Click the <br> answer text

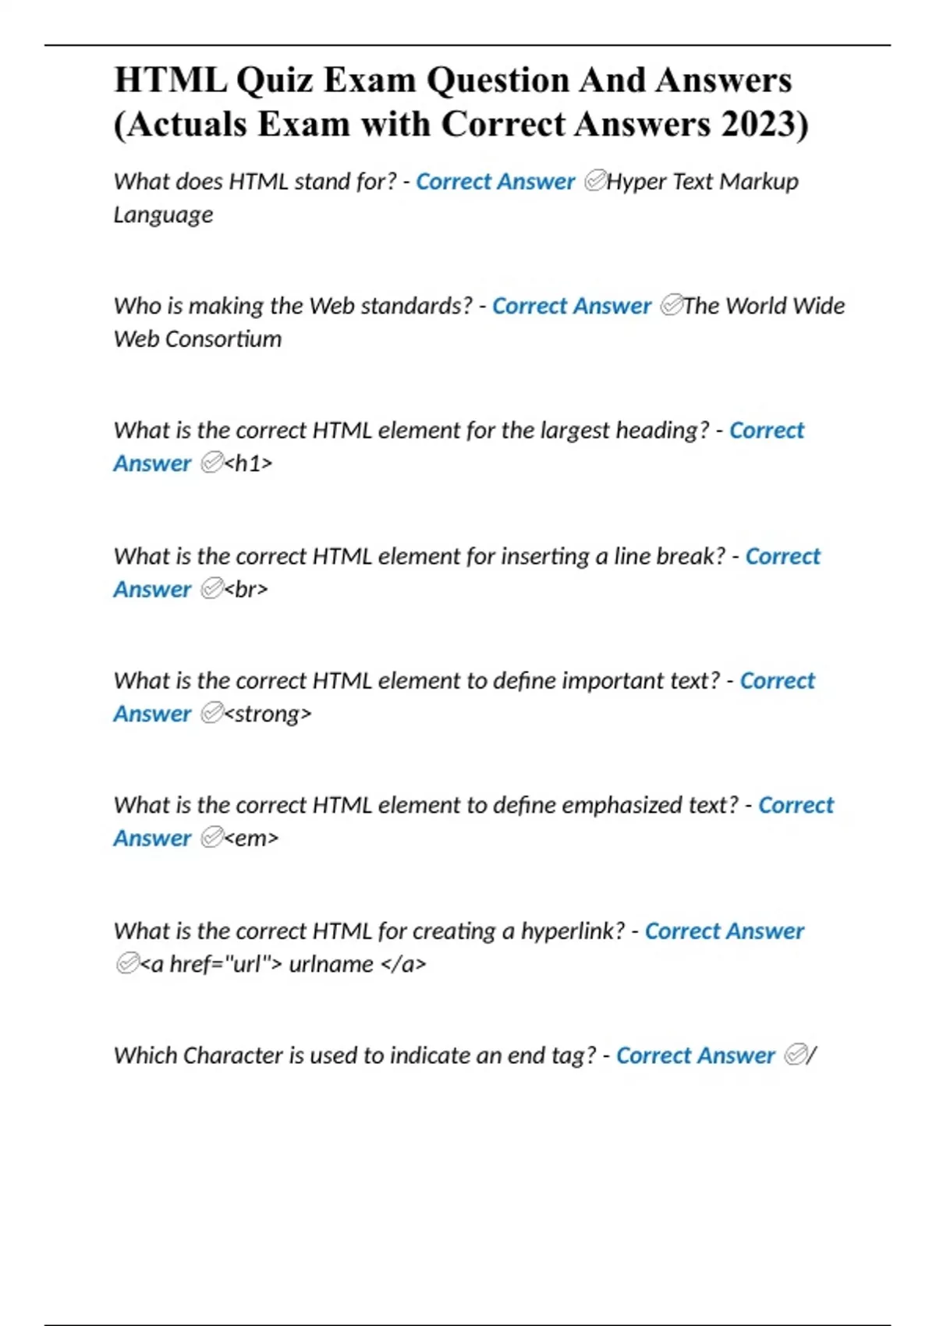click(246, 589)
